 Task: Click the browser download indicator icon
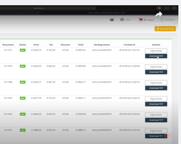[159, 8]
